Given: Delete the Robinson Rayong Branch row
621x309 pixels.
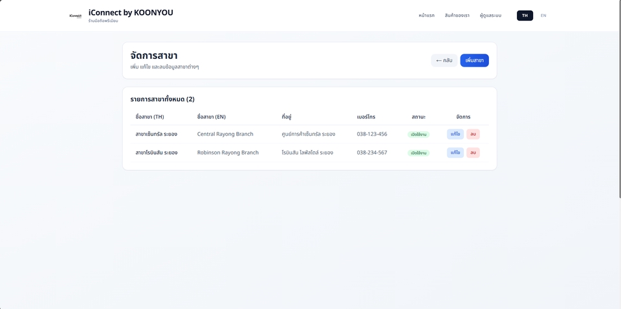Looking at the screenshot, I should coord(473,153).
